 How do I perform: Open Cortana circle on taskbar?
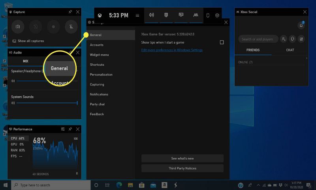(x=96, y=185)
